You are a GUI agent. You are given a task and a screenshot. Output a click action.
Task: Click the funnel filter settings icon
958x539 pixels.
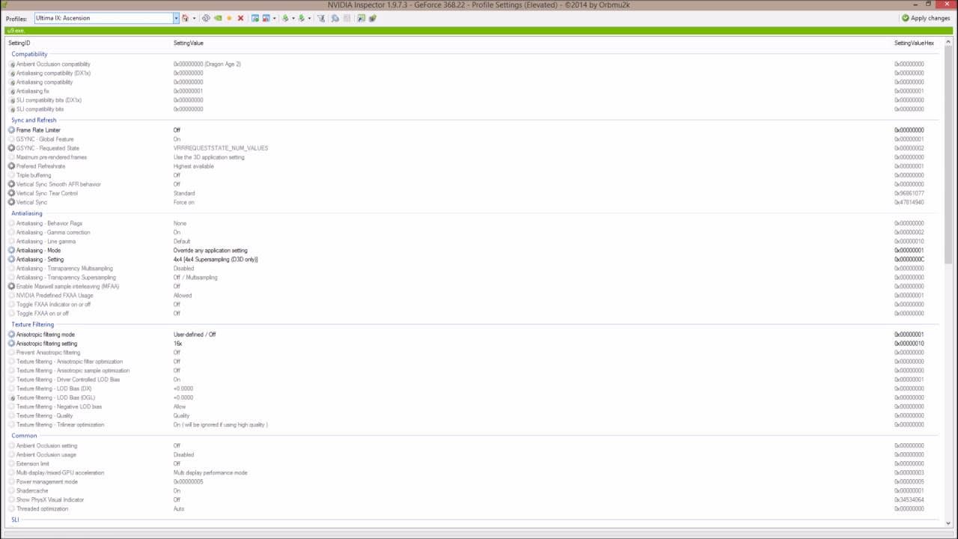[321, 18]
